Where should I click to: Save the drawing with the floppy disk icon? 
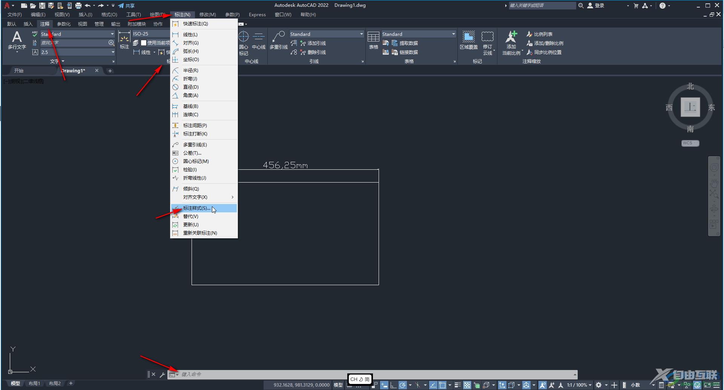click(x=42, y=6)
